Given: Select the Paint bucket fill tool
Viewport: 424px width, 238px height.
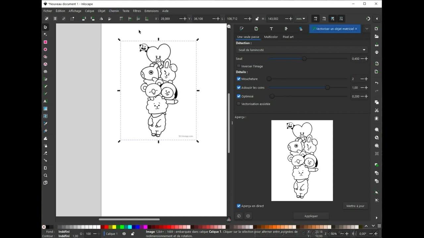Looking at the screenshot, I should pos(45,131).
